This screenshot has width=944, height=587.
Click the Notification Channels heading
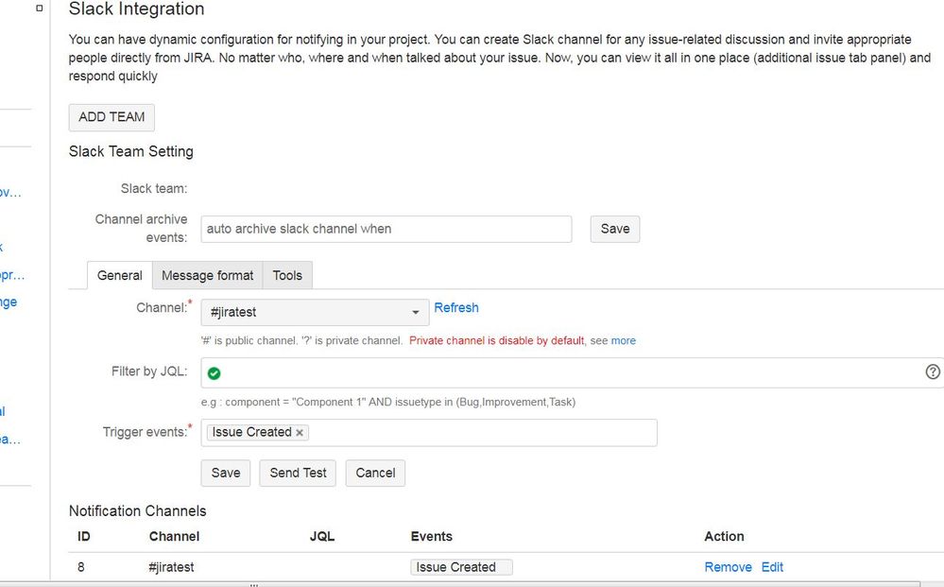(x=137, y=511)
